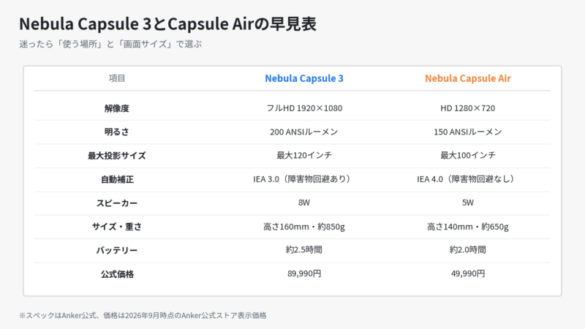Click the '89,990円' price cell
Screen dimensions: 585x329
click(x=304, y=273)
